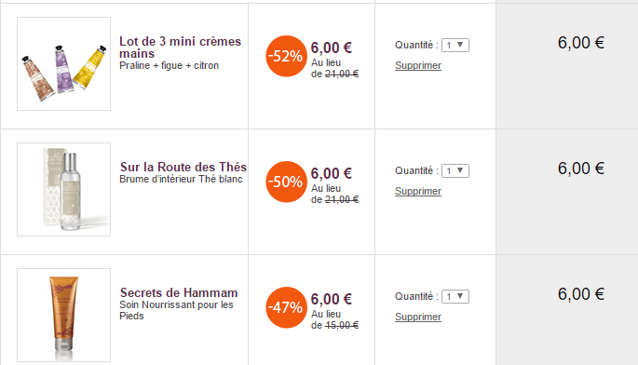Click Praline + figue + citron description

169,65
